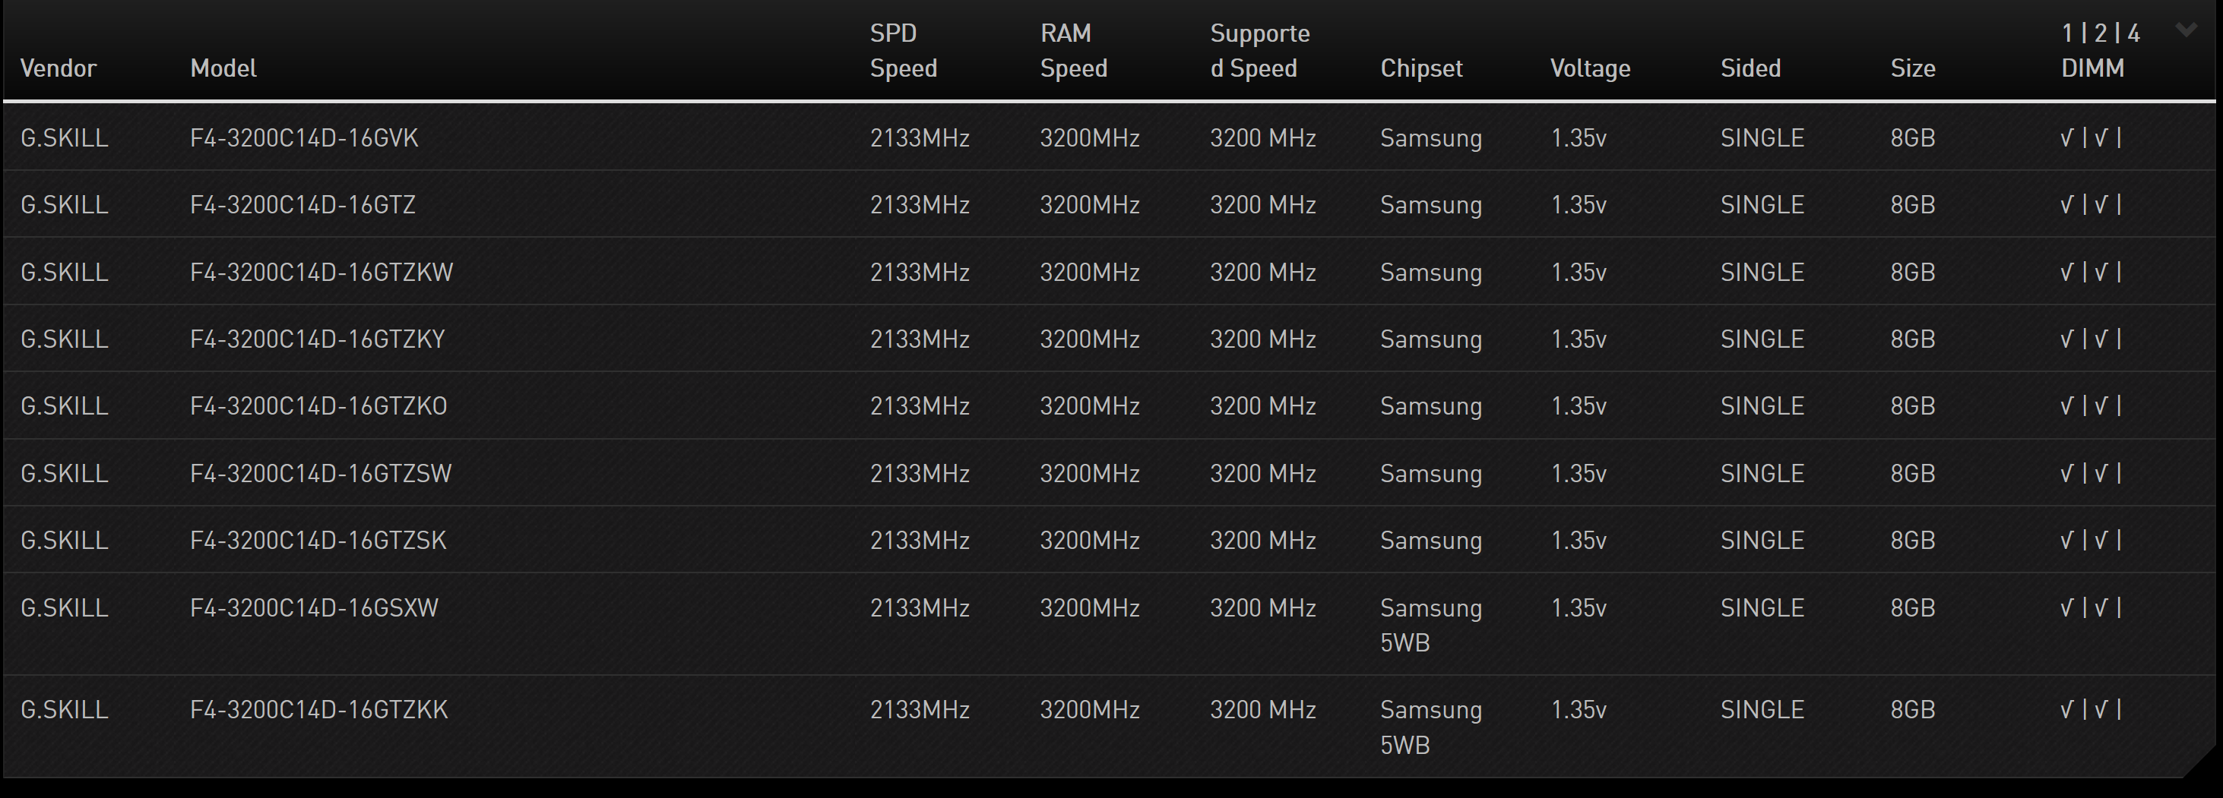The height and width of the screenshot is (798, 2223).
Task: Click the Supported Speed column header
Action: [x=1259, y=51]
